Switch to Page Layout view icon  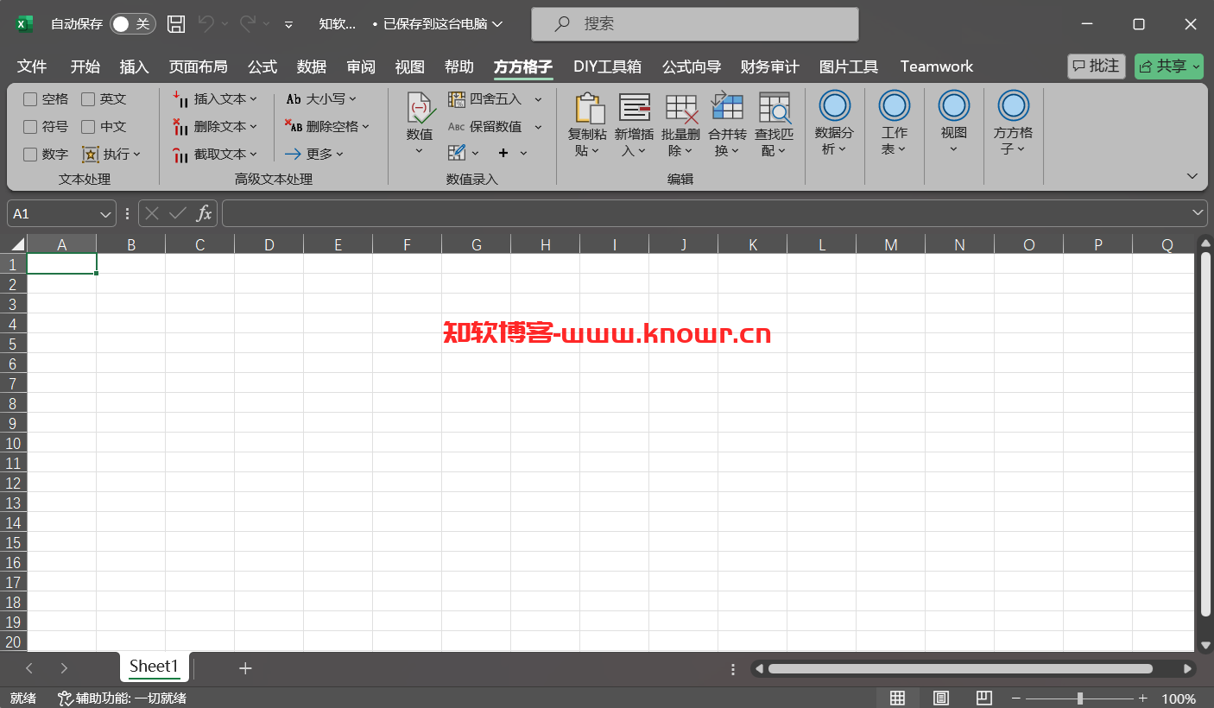pyautogui.click(x=941, y=698)
